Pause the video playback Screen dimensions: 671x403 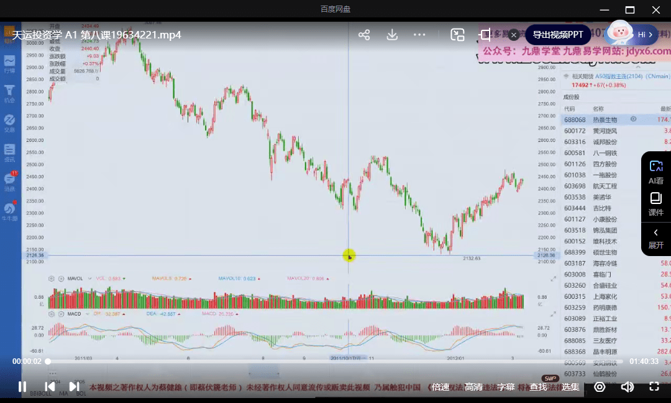22,387
